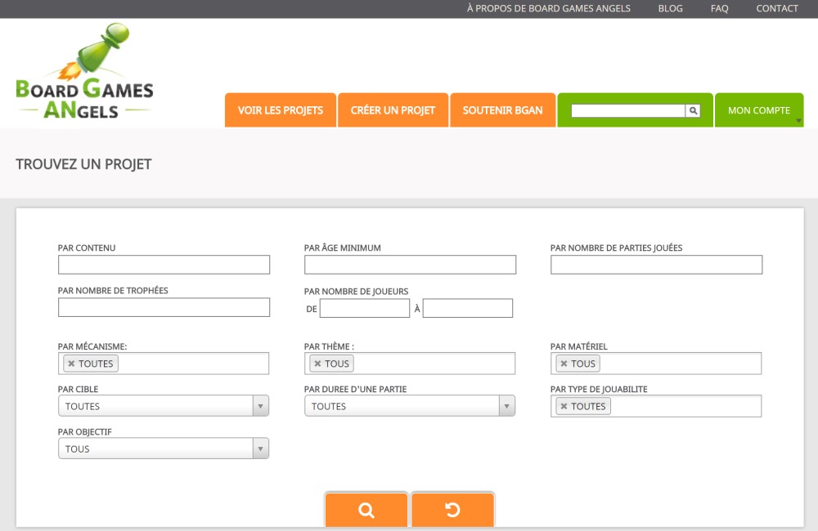Click the Board Games Angels logo

(x=84, y=74)
